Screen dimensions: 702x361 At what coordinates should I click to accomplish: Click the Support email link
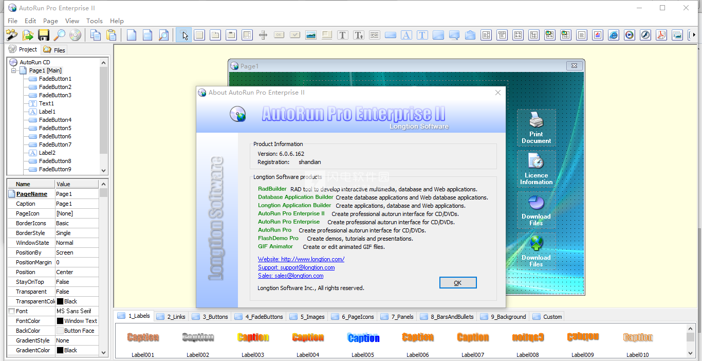coord(296,267)
